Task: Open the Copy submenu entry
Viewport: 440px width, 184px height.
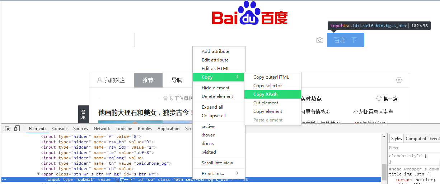Action: point(219,77)
